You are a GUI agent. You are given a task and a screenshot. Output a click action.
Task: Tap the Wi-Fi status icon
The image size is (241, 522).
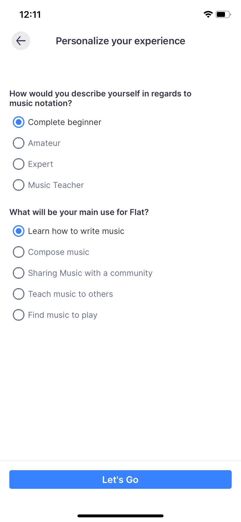(208, 14)
